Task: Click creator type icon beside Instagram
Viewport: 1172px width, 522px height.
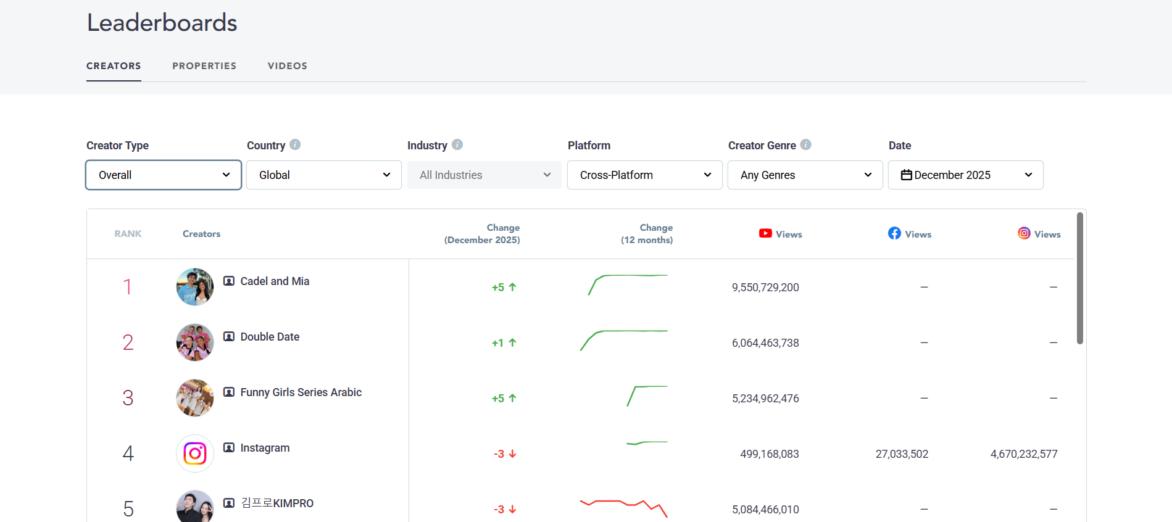Action: point(229,448)
